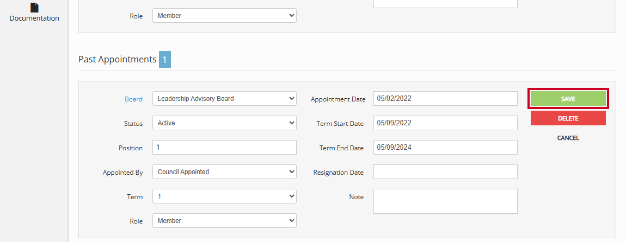
Task: Click the Status label
Action: coord(133,123)
